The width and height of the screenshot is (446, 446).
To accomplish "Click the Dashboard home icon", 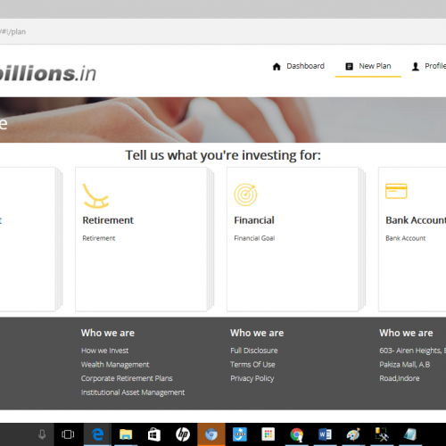I will [x=277, y=67].
